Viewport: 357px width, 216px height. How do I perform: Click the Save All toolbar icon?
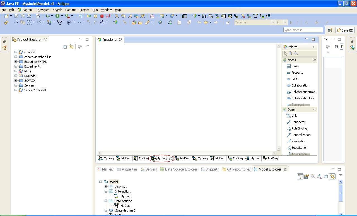pos(23,16)
